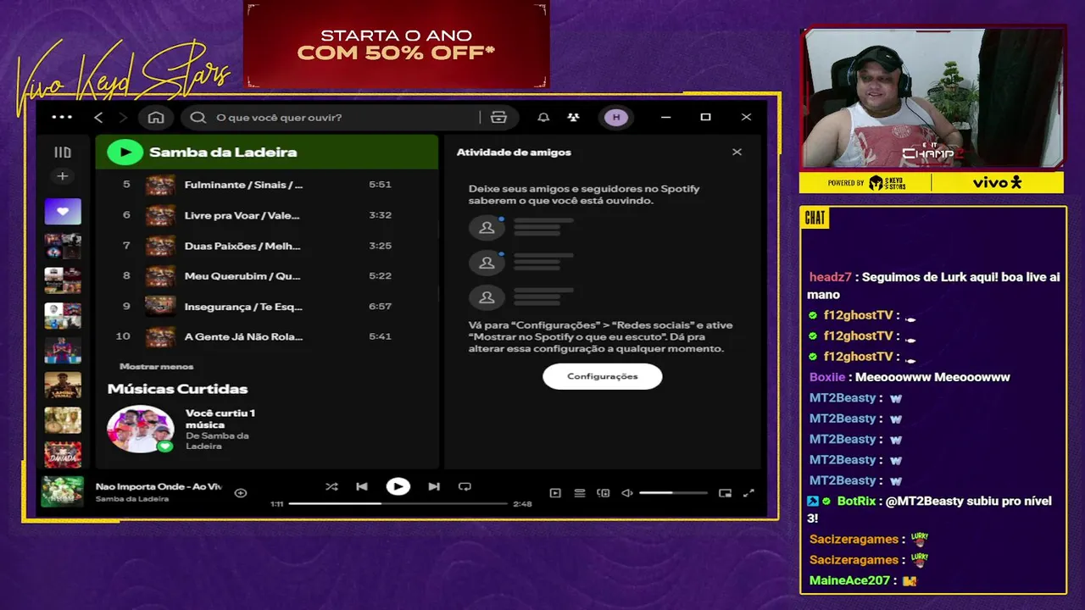Open the friend activity icon
The image size is (1085, 610).
click(574, 117)
